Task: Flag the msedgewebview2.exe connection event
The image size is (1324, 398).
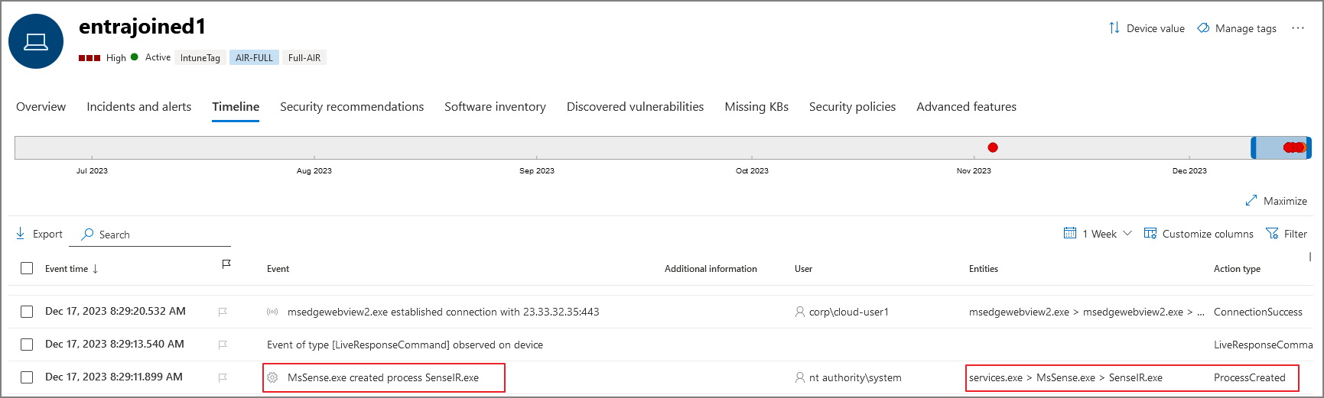Action: coord(223,312)
